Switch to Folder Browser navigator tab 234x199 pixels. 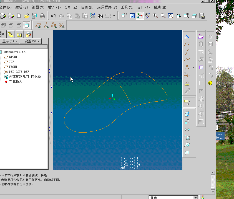pyautogui.click(x=11, y=35)
